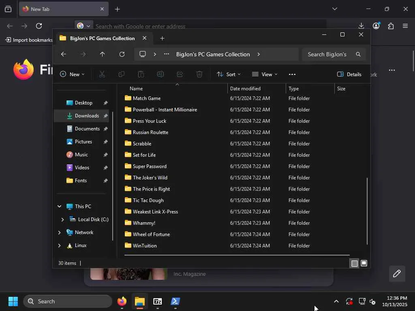Expand the Network tree node
415x311 pixels.
point(59,232)
